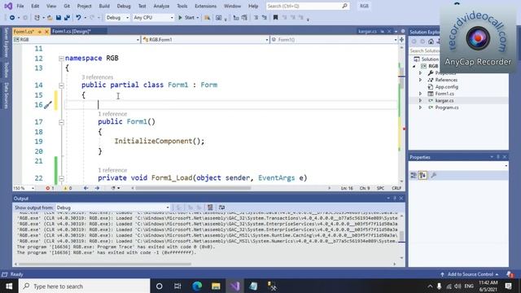Click the editor tab settings gear icon
Screen dimensions: 521x293
coord(403,31)
